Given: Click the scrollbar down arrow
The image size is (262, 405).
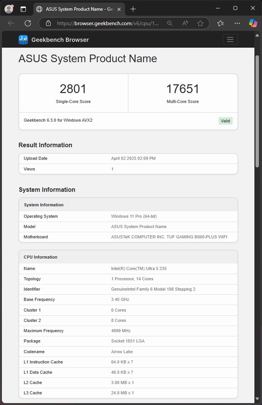Looking at the screenshot, I should tap(257, 399).
